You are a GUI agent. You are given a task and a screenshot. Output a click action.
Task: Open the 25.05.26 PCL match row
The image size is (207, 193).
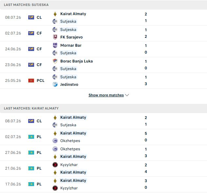(x=104, y=81)
